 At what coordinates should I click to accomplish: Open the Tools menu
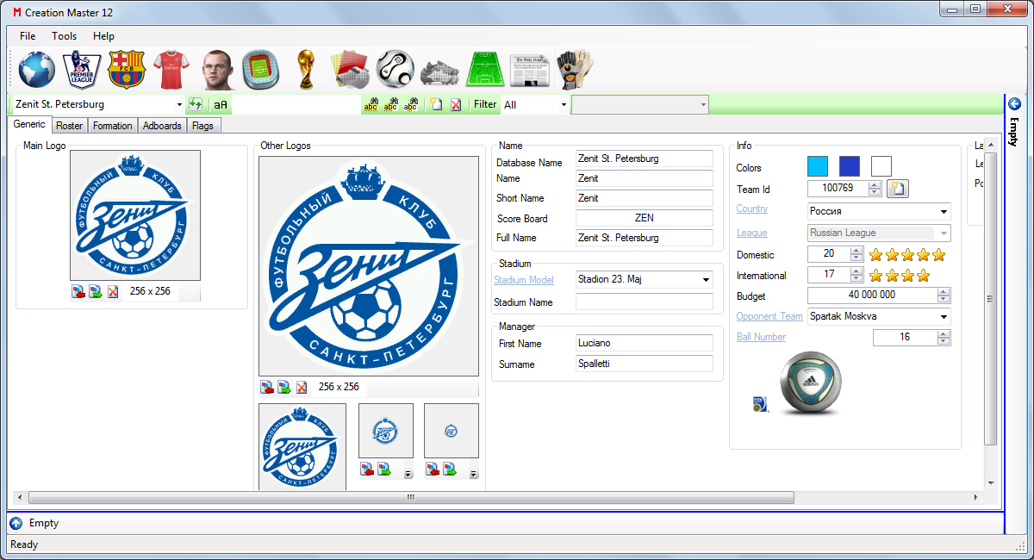pos(64,36)
